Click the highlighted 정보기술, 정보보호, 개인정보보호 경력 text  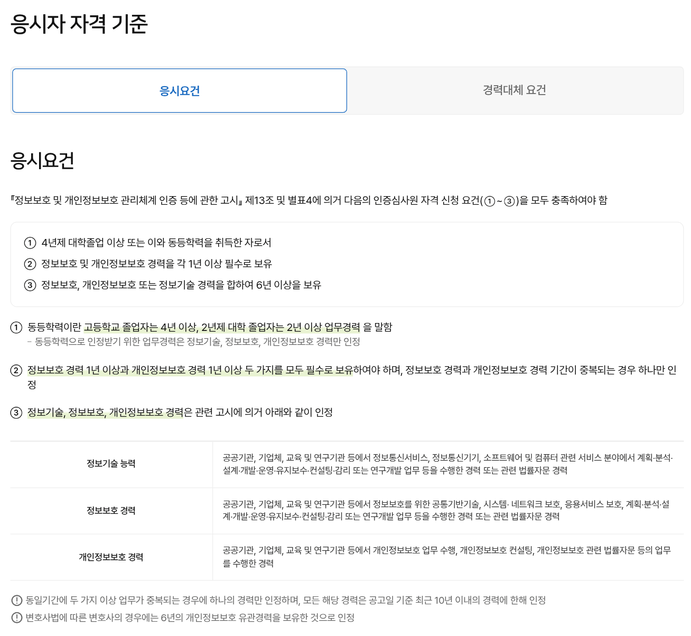(105, 412)
